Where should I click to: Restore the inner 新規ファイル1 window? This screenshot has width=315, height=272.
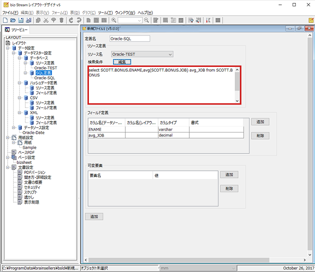(299, 28)
